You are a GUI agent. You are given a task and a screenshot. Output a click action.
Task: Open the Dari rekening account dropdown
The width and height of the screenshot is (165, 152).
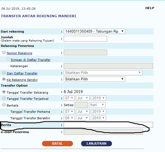[x=94, y=31]
